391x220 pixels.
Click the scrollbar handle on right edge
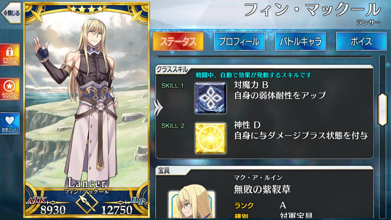382,109
